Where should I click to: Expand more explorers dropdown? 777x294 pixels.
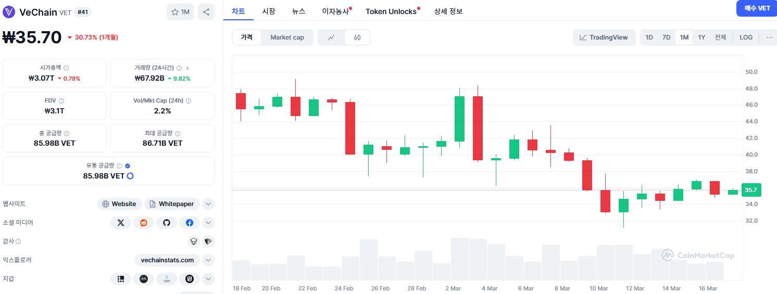pyautogui.click(x=208, y=260)
